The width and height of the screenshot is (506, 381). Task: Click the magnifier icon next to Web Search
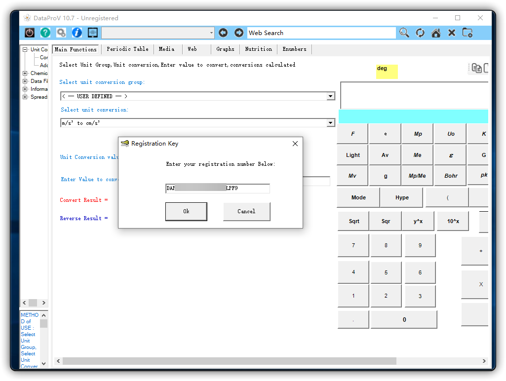pyautogui.click(x=404, y=33)
